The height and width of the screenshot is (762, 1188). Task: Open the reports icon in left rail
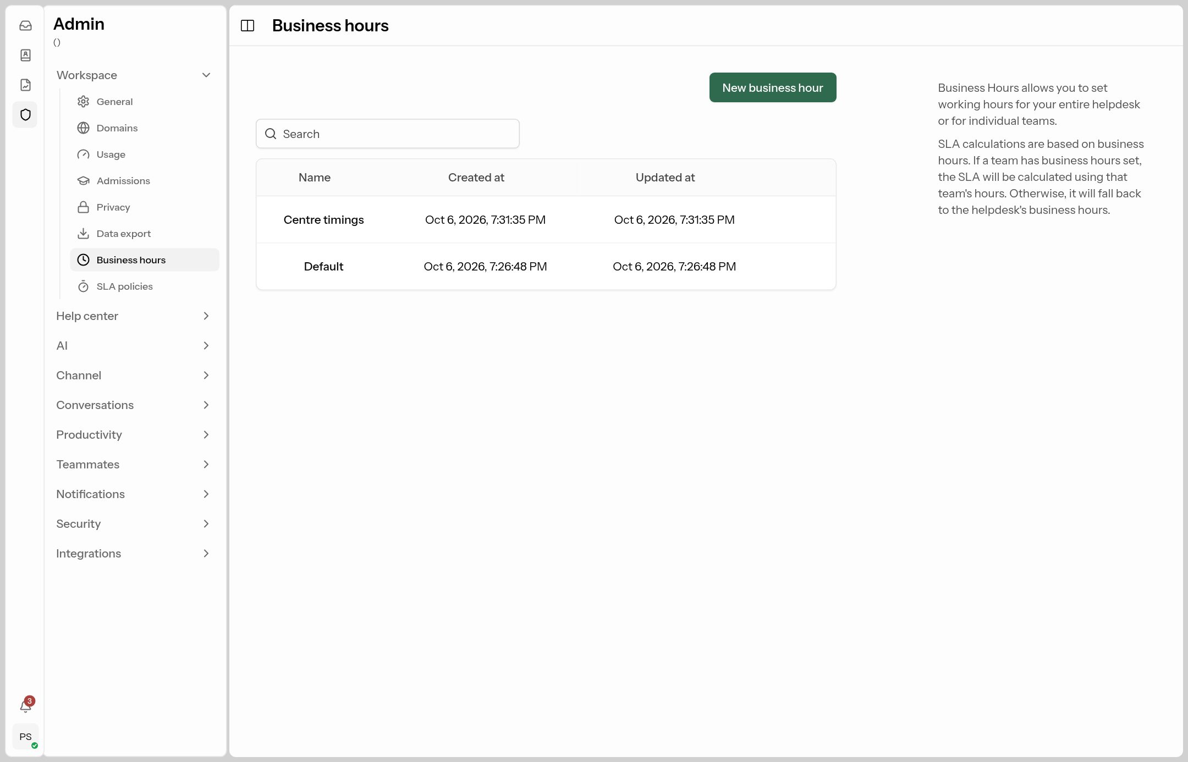(25, 85)
